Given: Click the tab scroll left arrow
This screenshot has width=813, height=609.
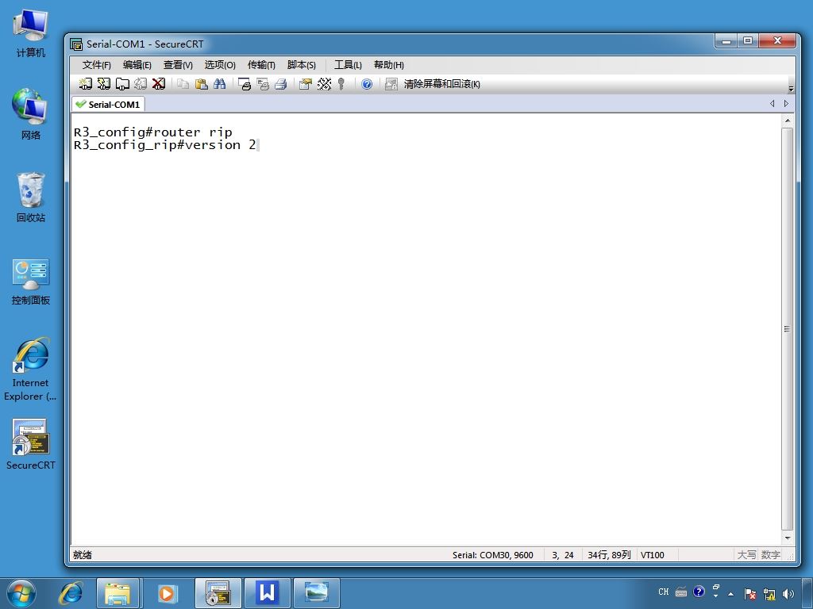Looking at the screenshot, I should tap(772, 104).
